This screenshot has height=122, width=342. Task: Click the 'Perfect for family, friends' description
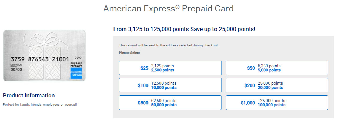click(x=40, y=105)
